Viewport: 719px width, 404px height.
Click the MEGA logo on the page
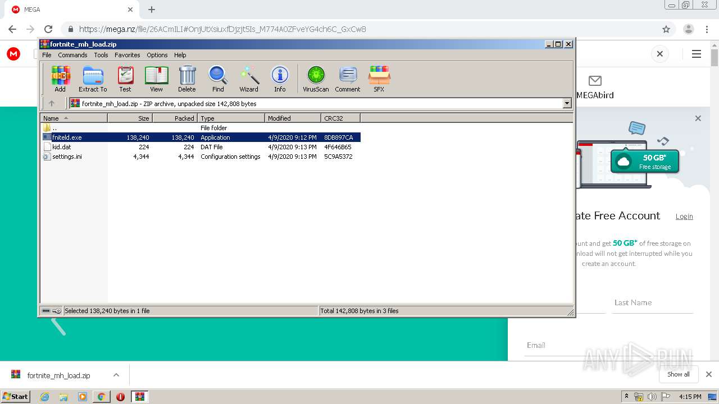click(x=13, y=54)
